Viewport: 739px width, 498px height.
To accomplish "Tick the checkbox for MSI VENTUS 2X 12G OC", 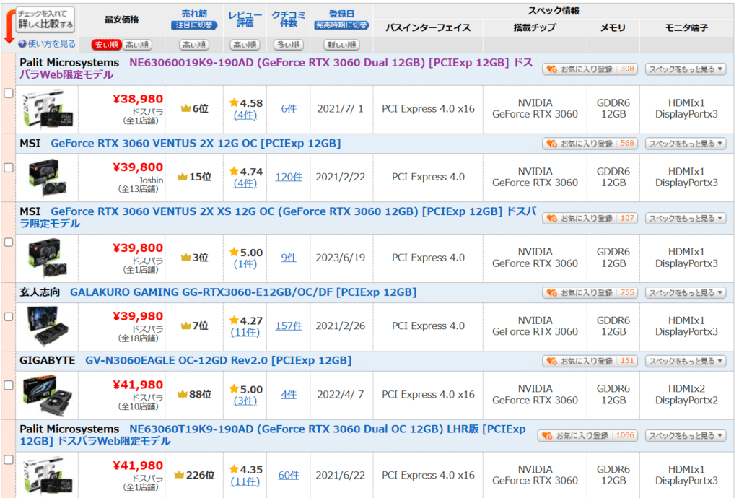I will (x=9, y=167).
